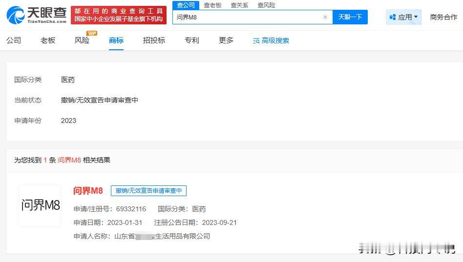Open the 更多 category menu
Viewport: 463px width, 262px height.
(226, 40)
